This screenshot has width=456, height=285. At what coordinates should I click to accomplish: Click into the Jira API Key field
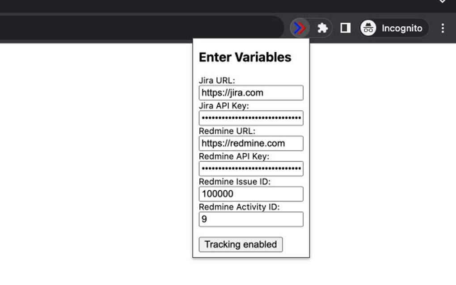[251, 118]
